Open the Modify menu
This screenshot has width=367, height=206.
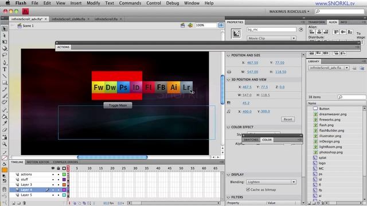click(93, 3)
